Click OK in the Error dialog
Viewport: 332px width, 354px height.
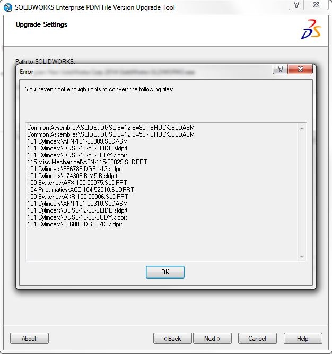(x=165, y=272)
